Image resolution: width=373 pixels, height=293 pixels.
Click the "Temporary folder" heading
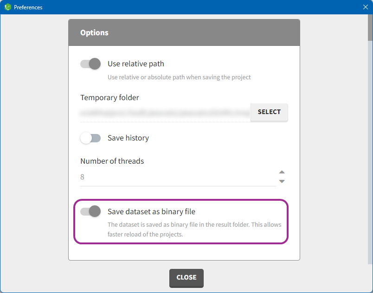109,97
